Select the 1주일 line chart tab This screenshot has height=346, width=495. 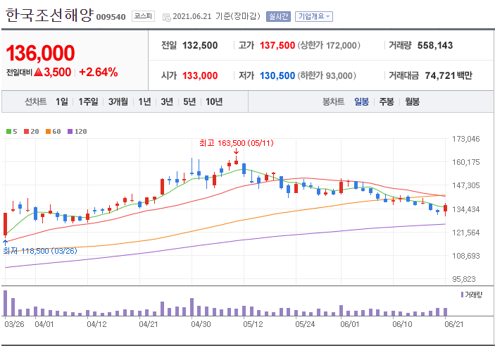point(88,101)
